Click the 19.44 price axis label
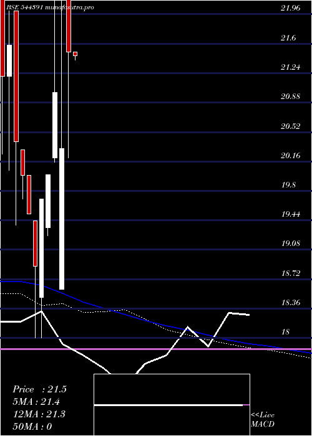The width and height of the screenshot is (312, 436). (x=291, y=214)
